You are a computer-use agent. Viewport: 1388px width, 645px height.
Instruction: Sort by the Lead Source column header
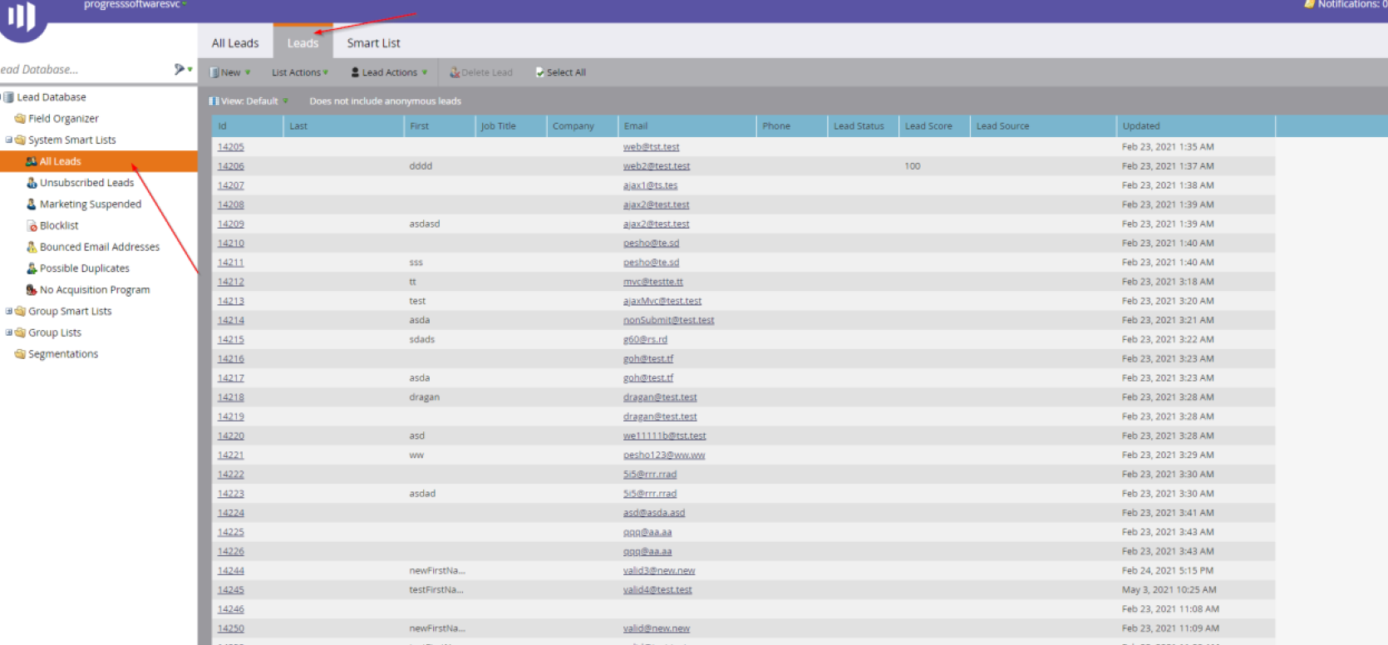pos(1042,126)
